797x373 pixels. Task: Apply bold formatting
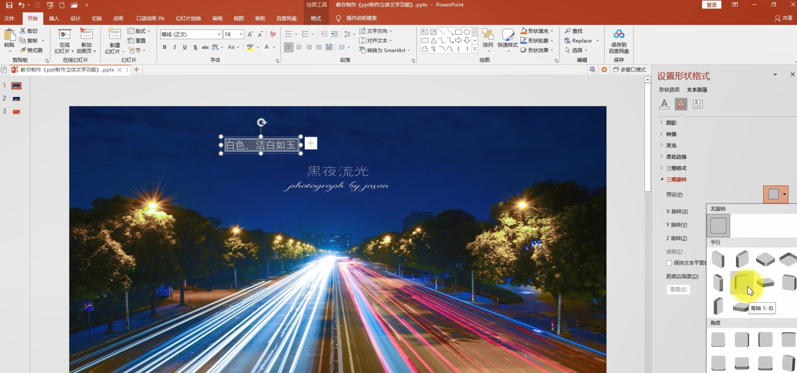tap(165, 47)
